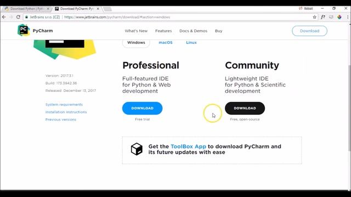Open System requirements link
The image size is (351, 197).
tap(64, 105)
